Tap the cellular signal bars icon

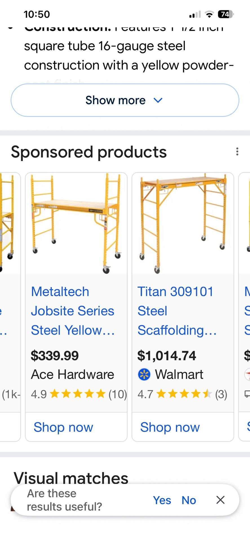195,14
